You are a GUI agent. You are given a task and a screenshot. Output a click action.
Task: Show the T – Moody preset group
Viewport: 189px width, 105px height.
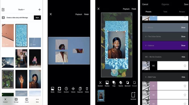click(183, 28)
